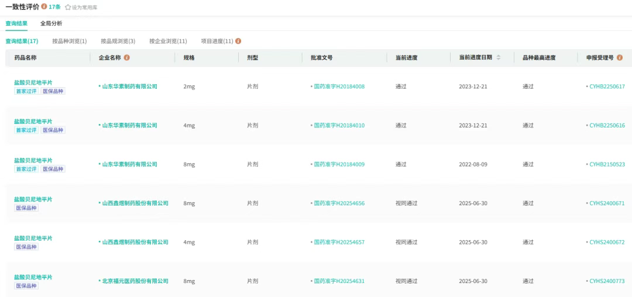
Task: Click the 首家过评 tag in the first row
Action: pos(26,91)
